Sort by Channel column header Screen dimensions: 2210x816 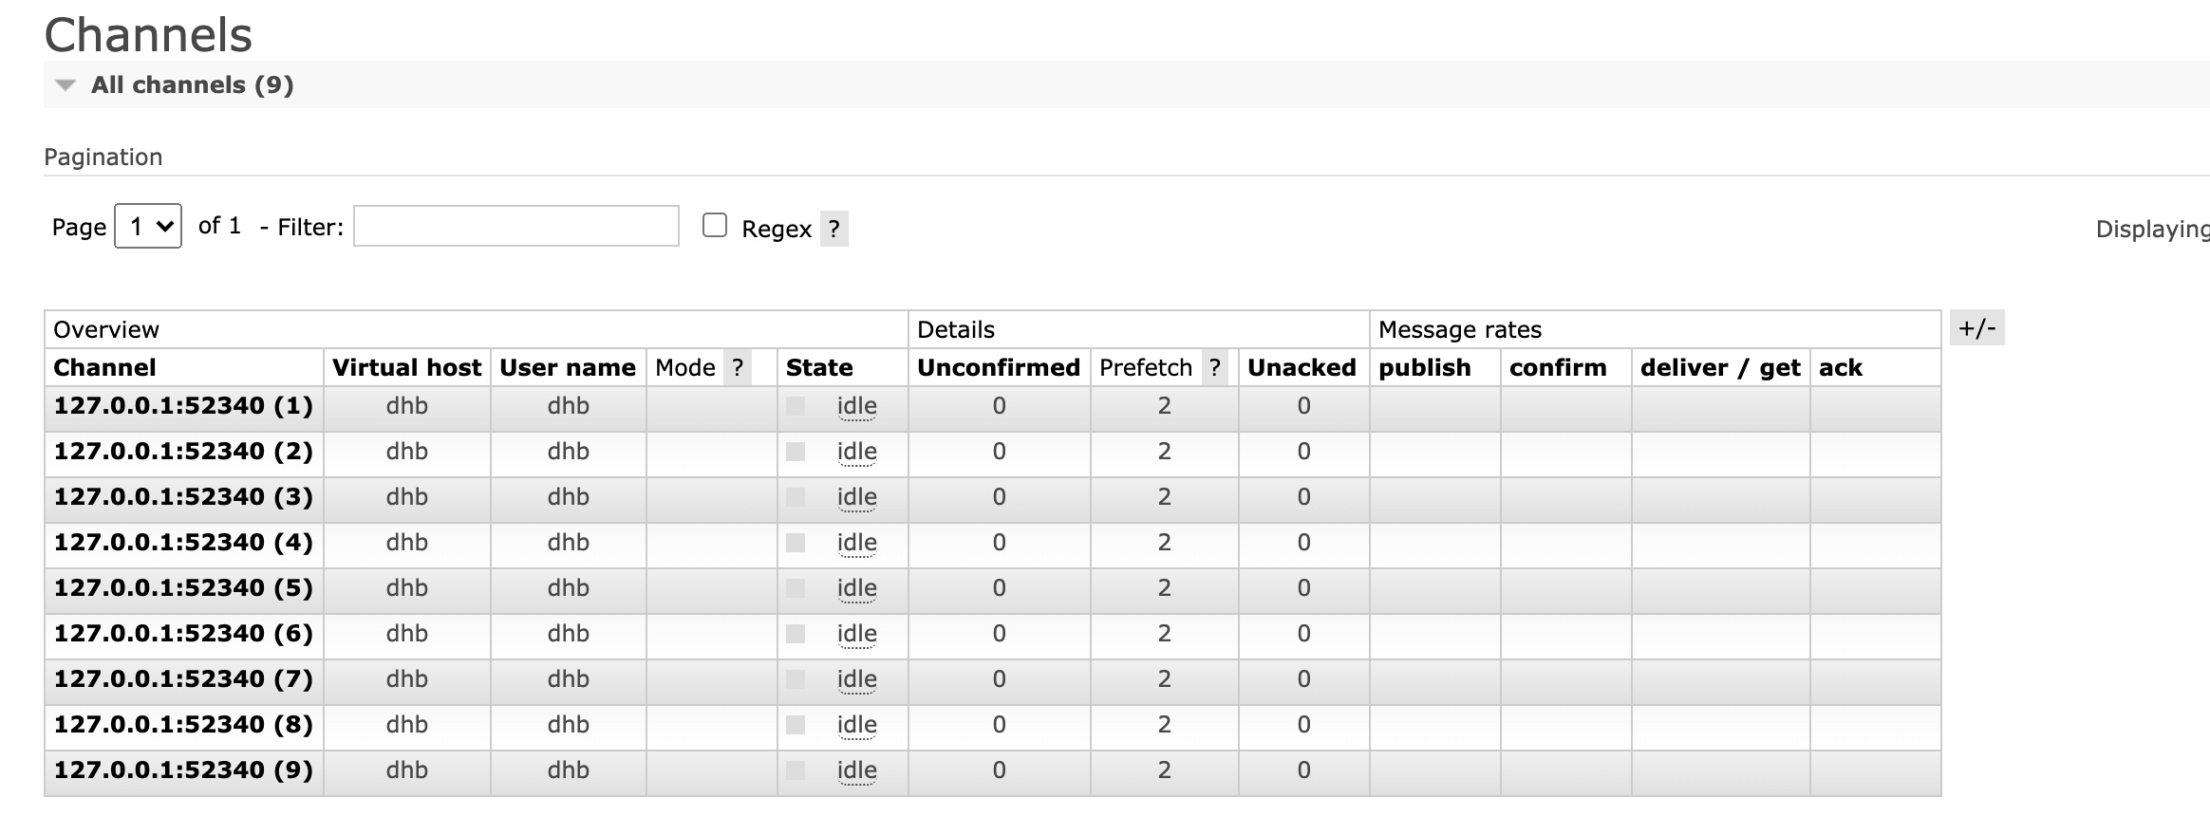104,368
